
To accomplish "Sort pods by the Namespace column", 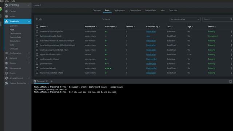I will pyautogui.click(x=90, y=27).
